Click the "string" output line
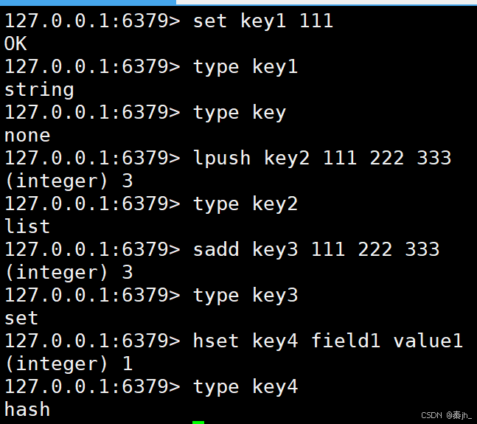Viewport: 477px width, 424px height. coord(39,90)
